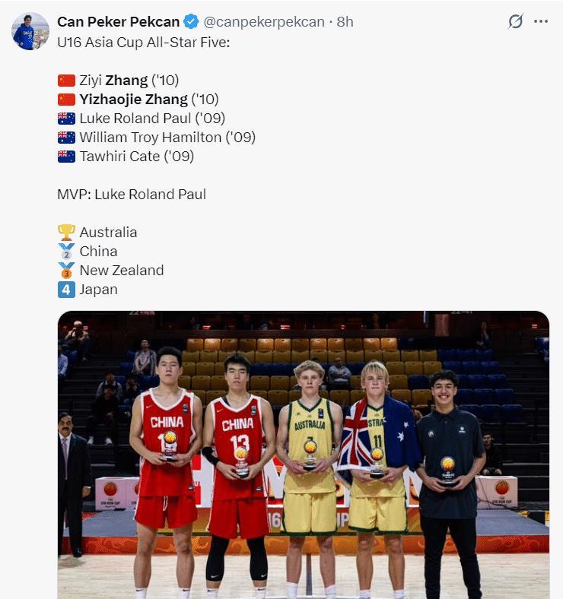Click the gold trophy emoji beside Australia

(x=66, y=232)
